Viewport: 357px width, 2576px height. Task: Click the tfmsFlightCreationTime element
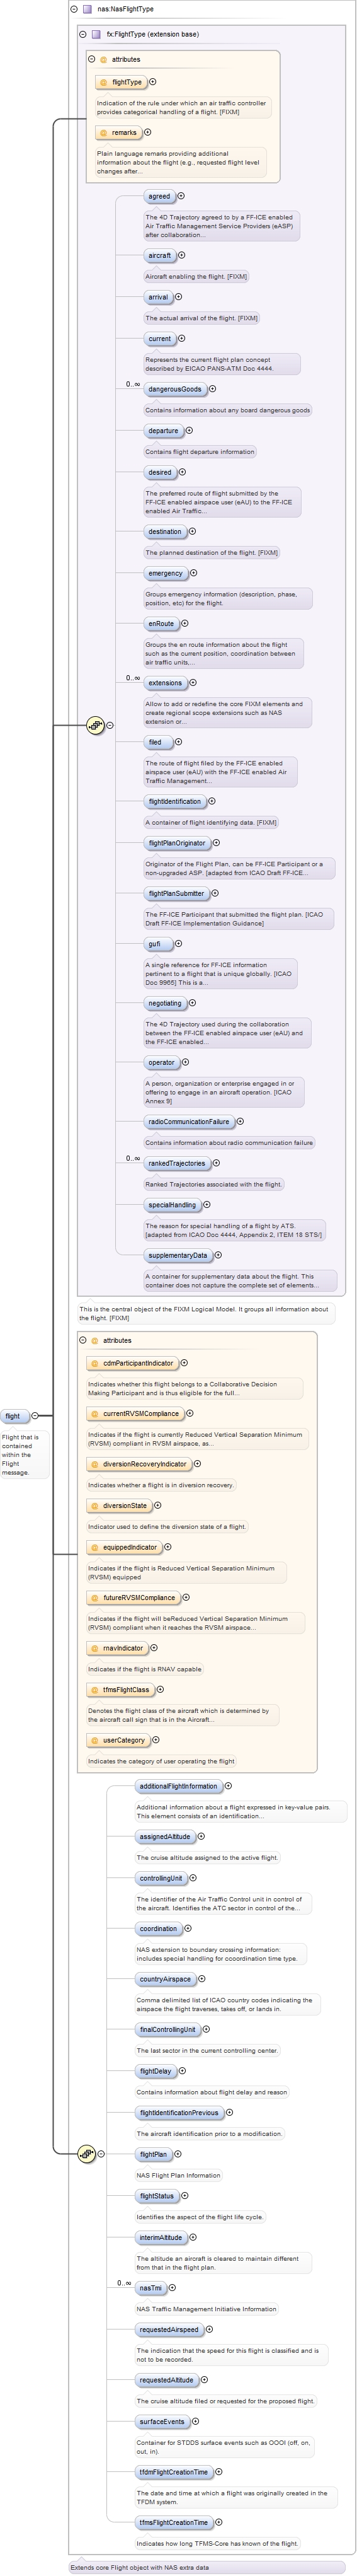[x=174, y=2522]
